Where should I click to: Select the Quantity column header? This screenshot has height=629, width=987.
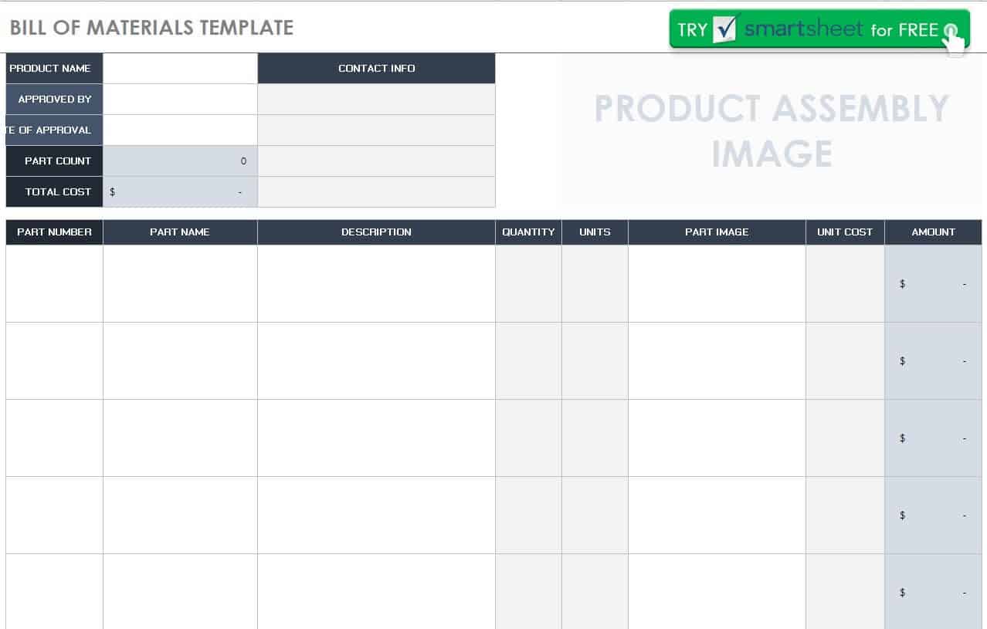[528, 232]
